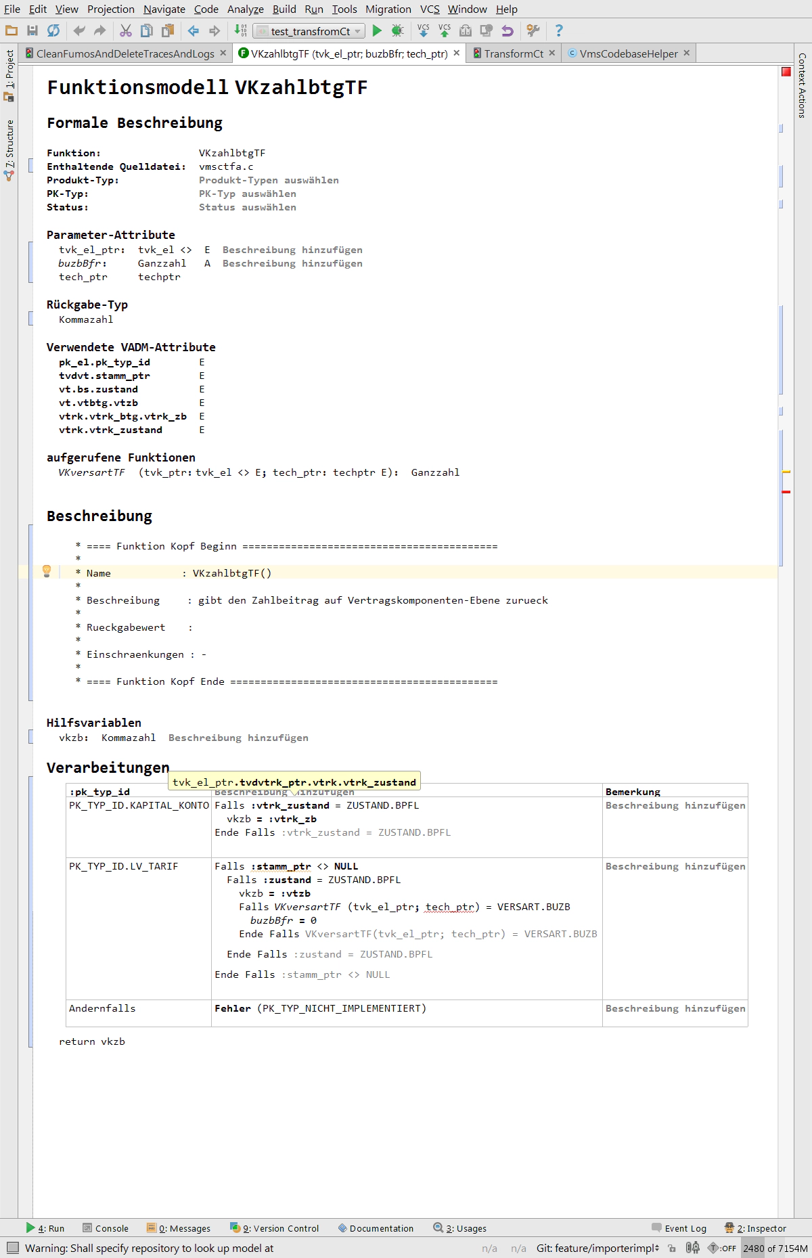Screen dimensions: 812x1258
Task: Open the Run tool window
Action: (x=45, y=1228)
